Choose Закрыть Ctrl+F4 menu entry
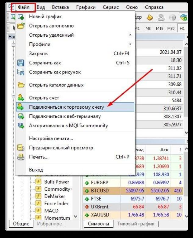This screenshot has height=238, width=193. click(x=75, y=53)
